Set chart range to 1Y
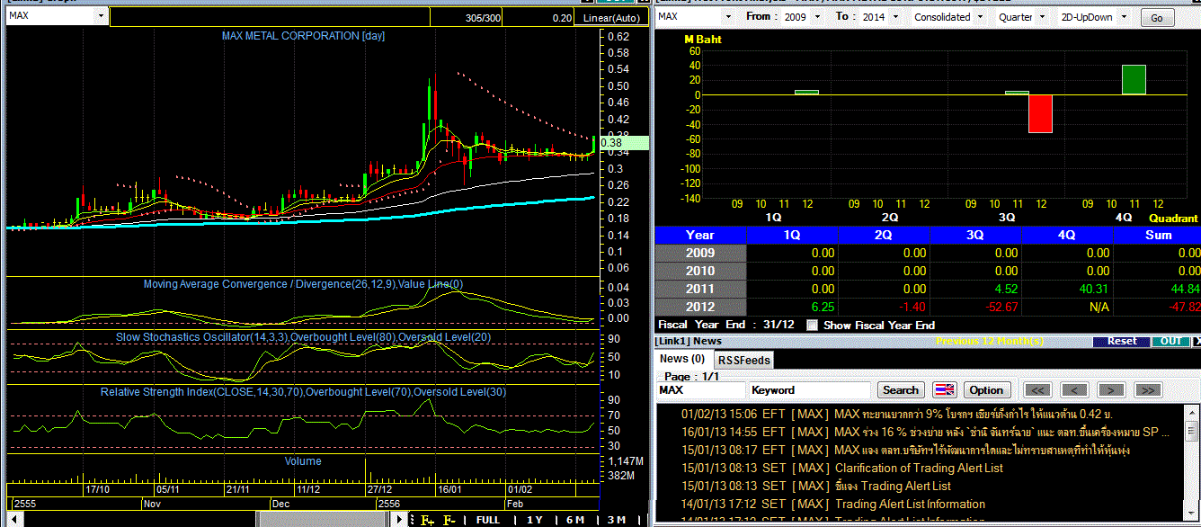The width and height of the screenshot is (1201, 527). [534, 520]
